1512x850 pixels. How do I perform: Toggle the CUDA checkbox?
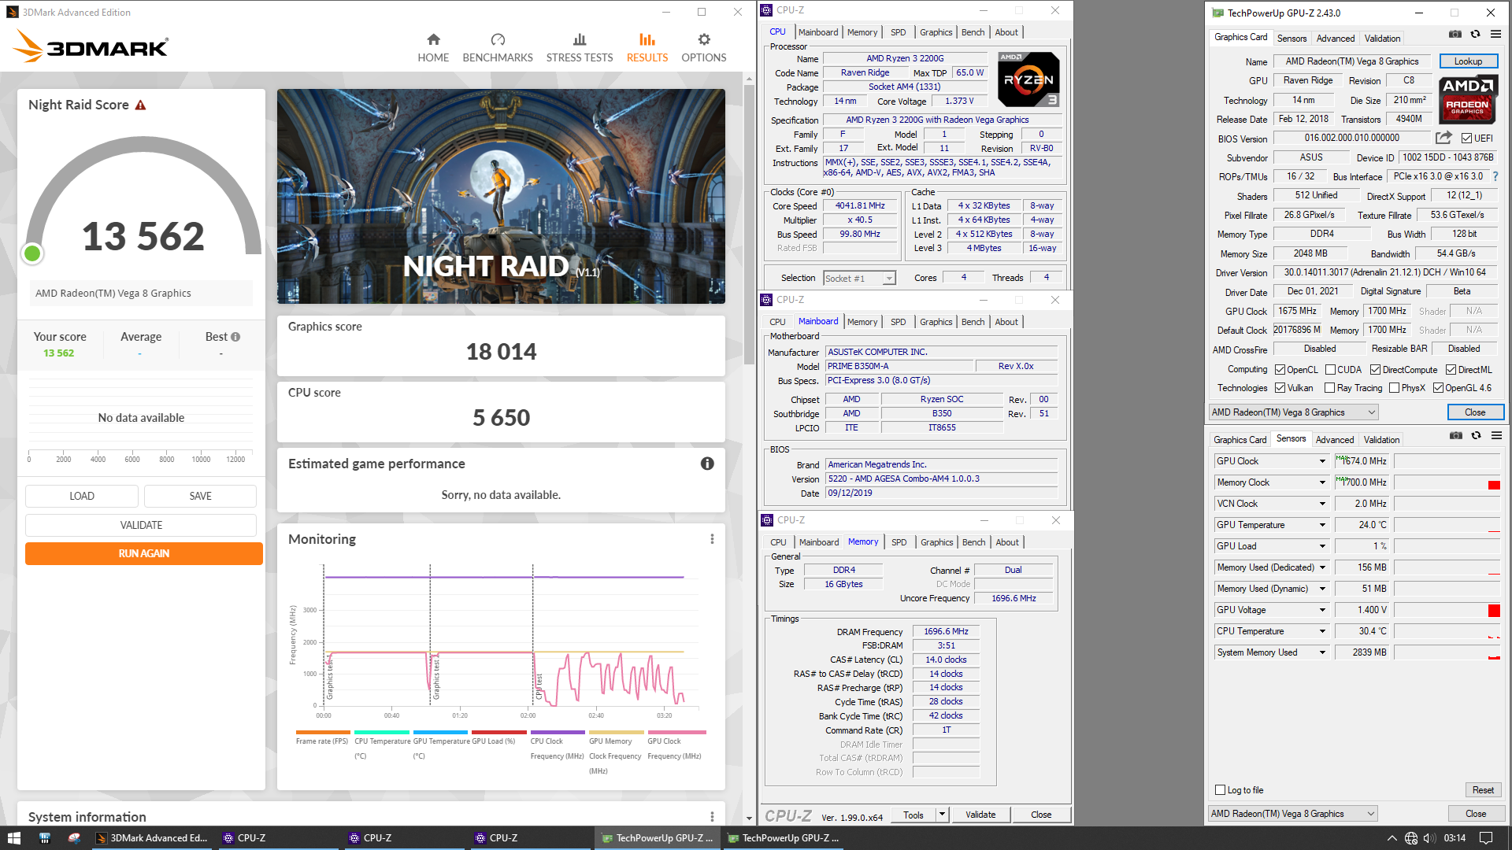[x=1330, y=370]
